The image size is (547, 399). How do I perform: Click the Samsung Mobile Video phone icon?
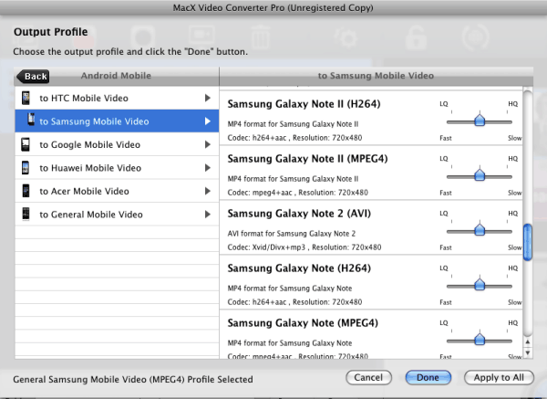pos(31,120)
